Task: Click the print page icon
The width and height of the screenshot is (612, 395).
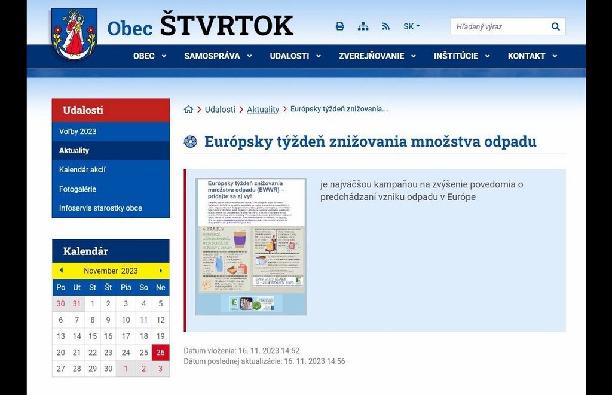Action: coord(339,26)
